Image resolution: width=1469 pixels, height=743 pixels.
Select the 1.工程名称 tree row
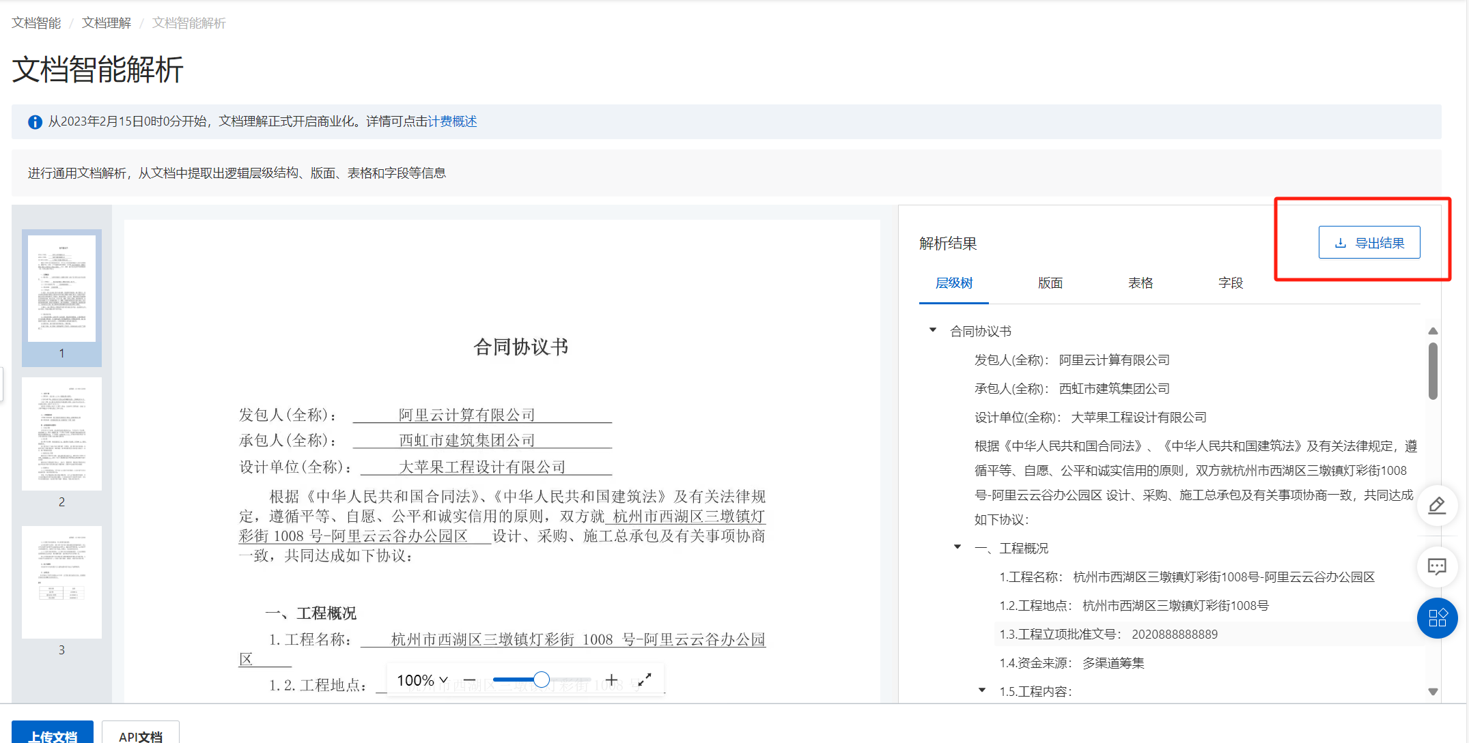point(1187,577)
